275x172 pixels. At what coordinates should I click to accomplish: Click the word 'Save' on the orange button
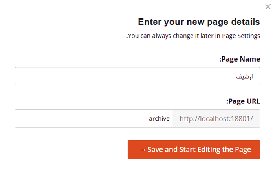coord(156,150)
